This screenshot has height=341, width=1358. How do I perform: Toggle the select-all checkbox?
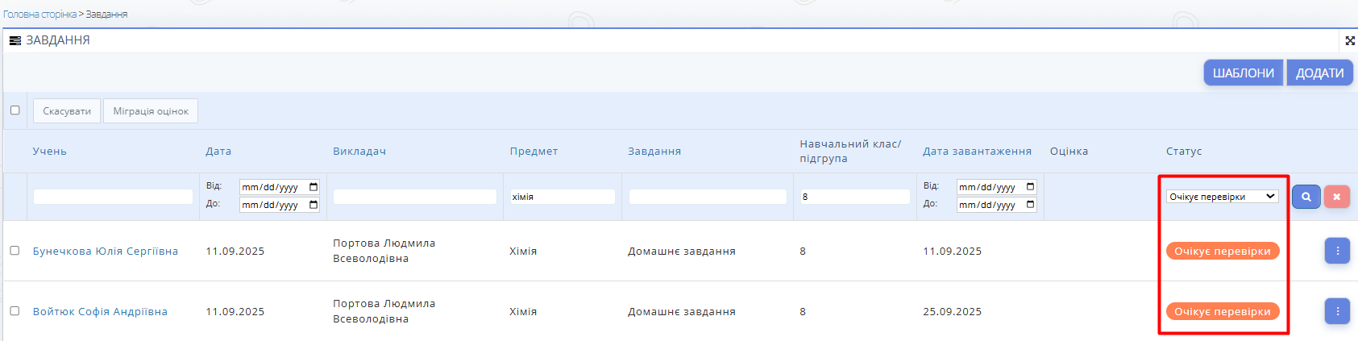click(15, 110)
